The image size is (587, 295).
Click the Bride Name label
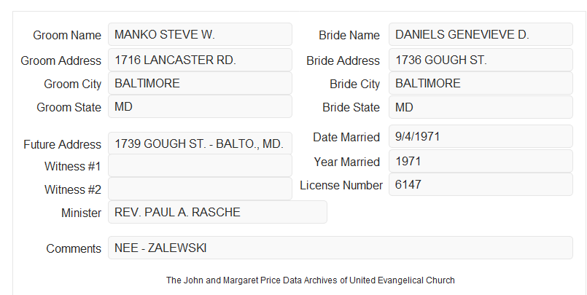tap(349, 35)
